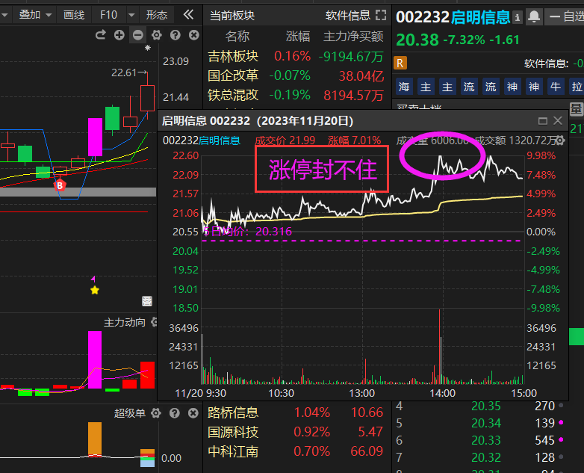The height and width of the screenshot is (473, 584).
Task: Click the magenta candle on K-line chart
Action: 95,137
